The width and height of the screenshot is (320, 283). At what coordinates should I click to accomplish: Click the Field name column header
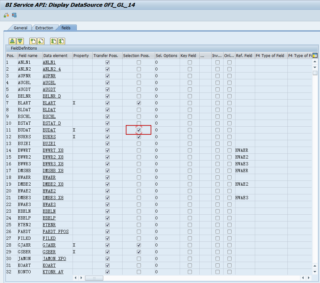[30, 55]
